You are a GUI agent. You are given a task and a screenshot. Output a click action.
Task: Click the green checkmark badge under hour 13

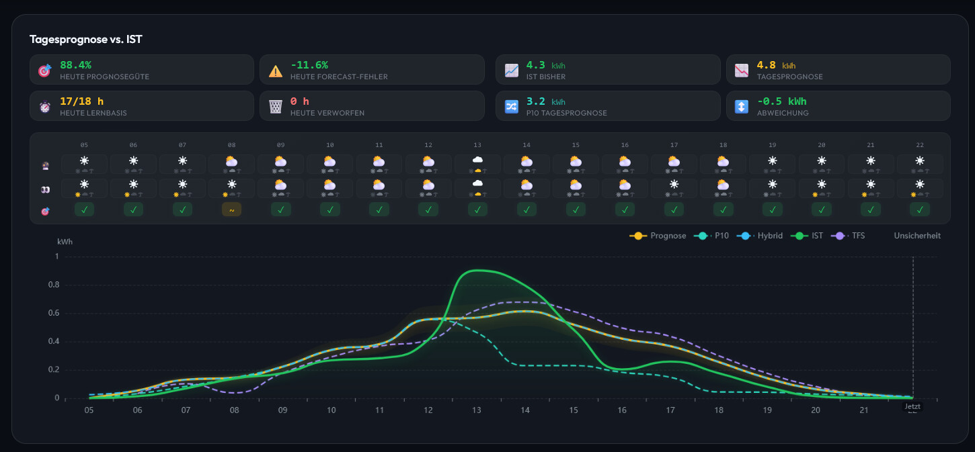click(477, 210)
